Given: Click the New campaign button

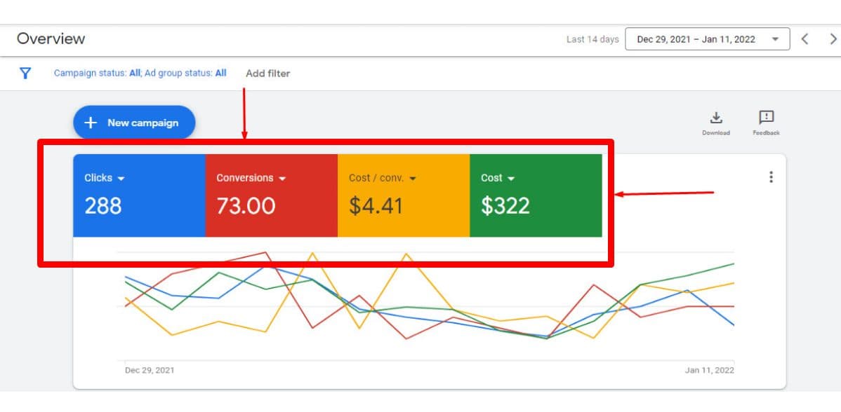Looking at the screenshot, I should click(x=134, y=123).
